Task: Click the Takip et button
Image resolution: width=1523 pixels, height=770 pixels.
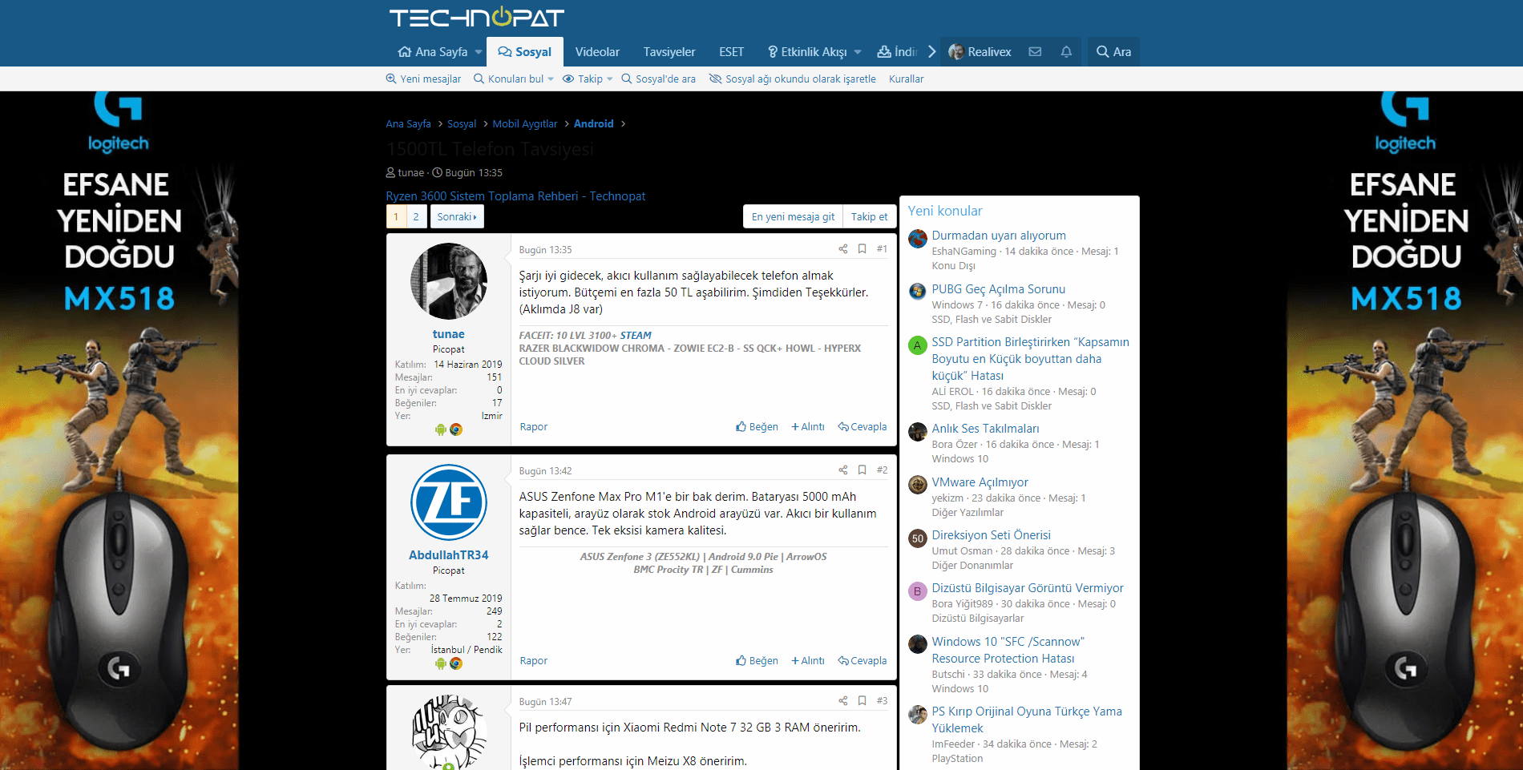Action: [x=870, y=217]
